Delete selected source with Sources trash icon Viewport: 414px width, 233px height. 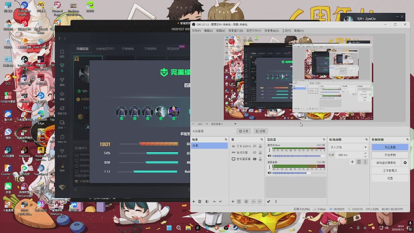239,201
